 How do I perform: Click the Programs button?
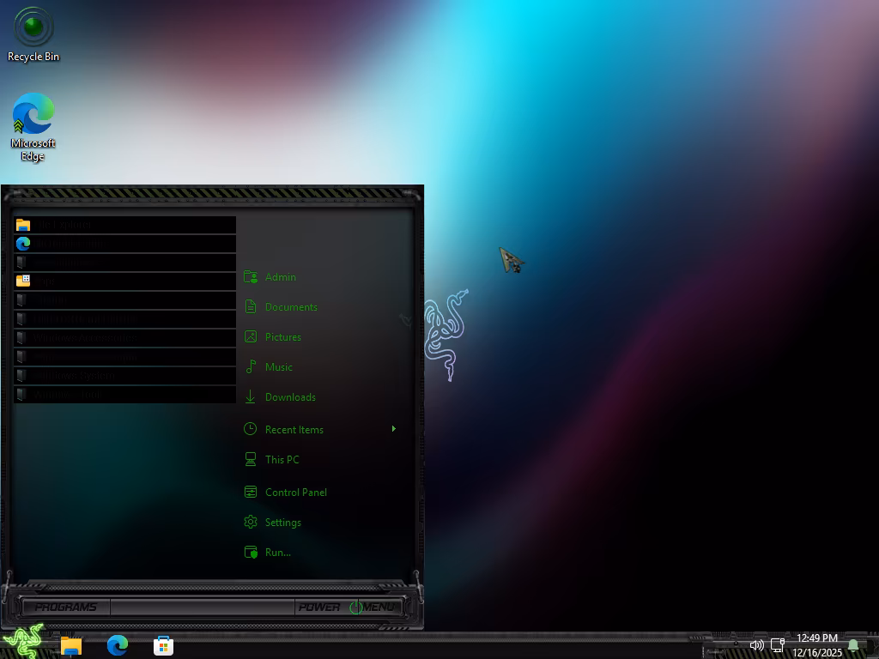pos(66,608)
